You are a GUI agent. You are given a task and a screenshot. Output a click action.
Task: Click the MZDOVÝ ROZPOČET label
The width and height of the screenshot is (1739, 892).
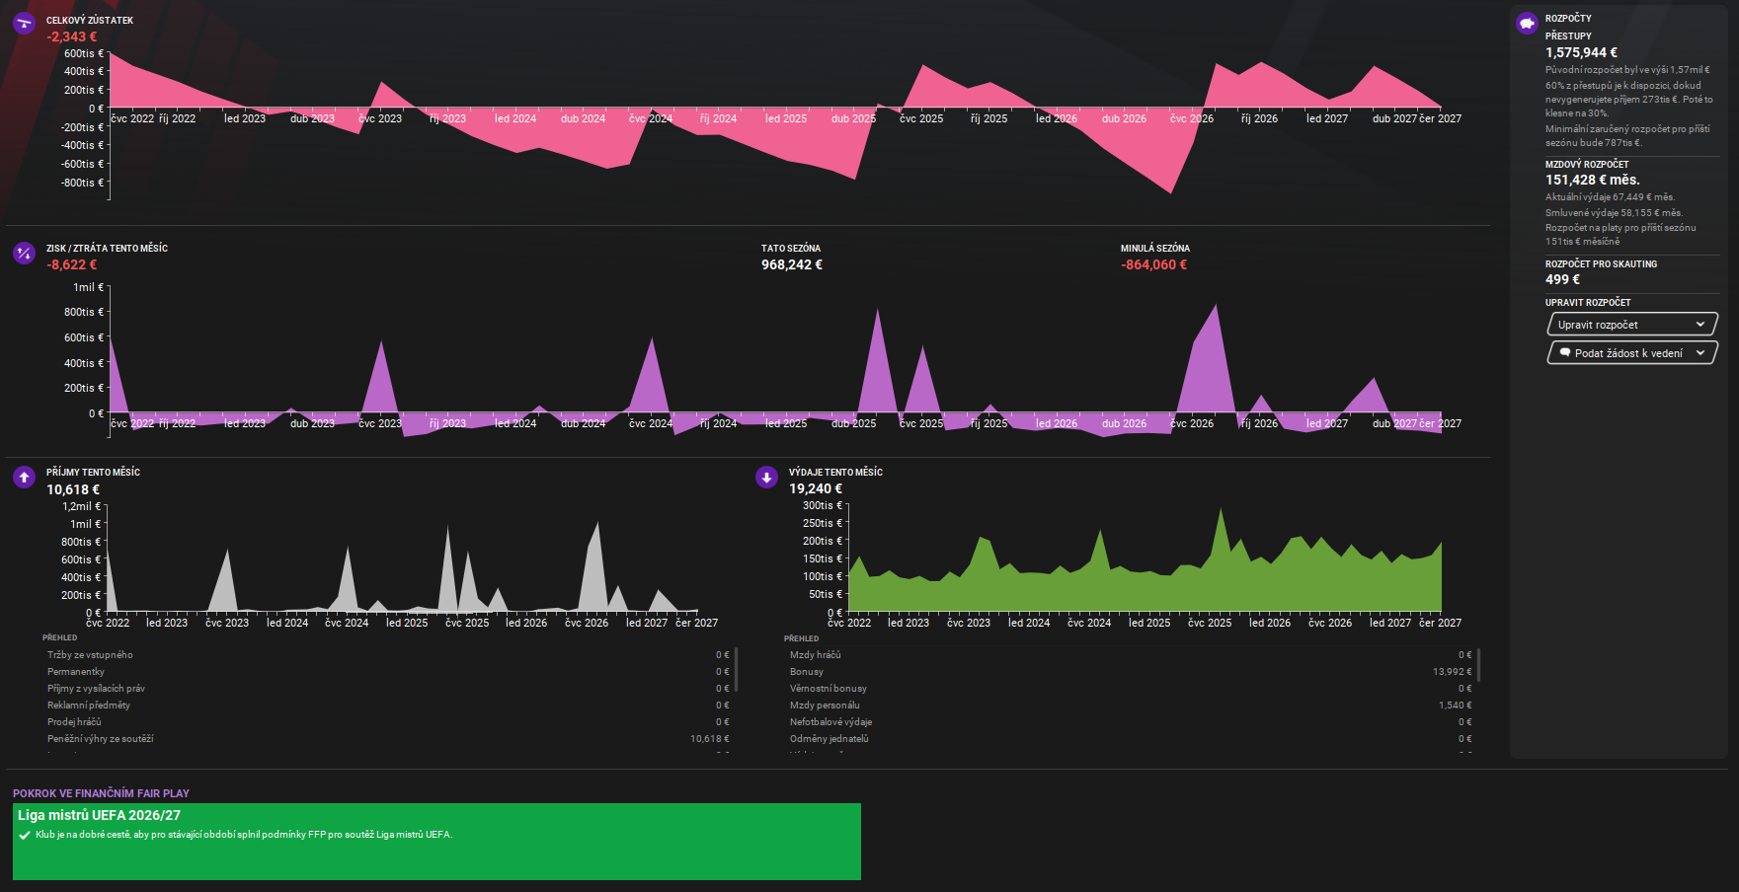coord(1587,165)
